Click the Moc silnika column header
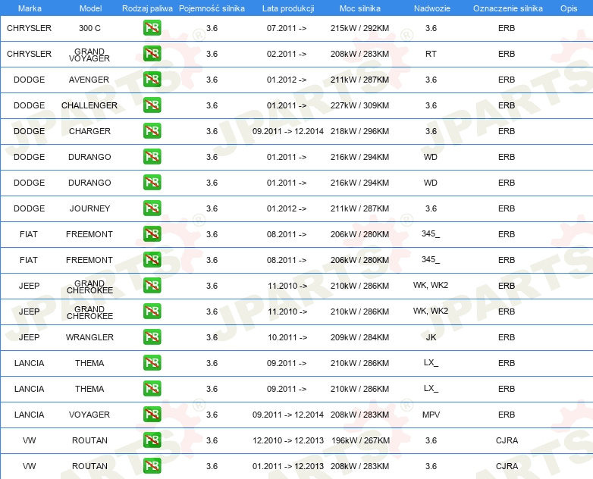593x479 pixels. pyautogui.click(x=359, y=8)
